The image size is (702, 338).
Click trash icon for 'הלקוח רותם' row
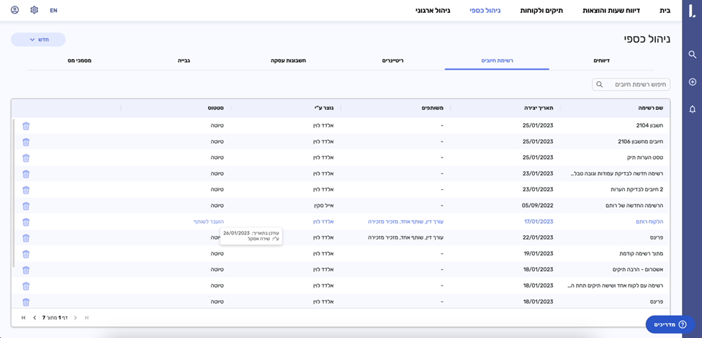26,222
